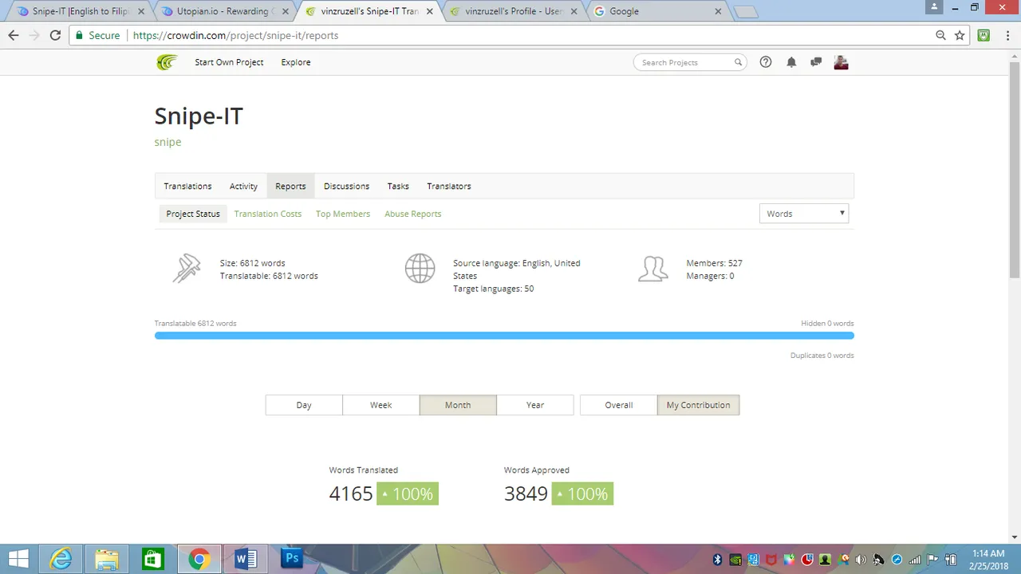Viewport: 1021px width, 574px height.
Task: Click Start Own Project link
Action: click(229, 62)
